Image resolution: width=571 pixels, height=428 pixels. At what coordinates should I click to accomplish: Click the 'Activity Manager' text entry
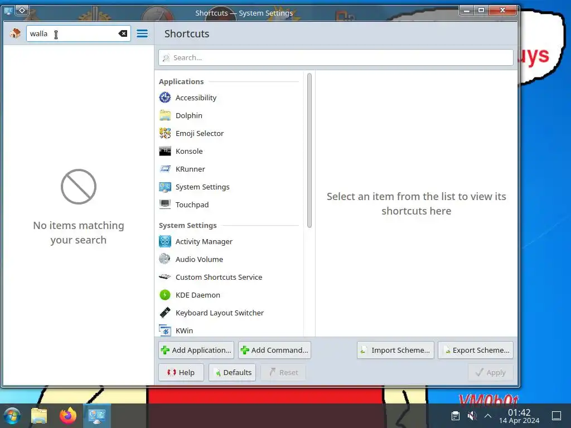(204, 241)
